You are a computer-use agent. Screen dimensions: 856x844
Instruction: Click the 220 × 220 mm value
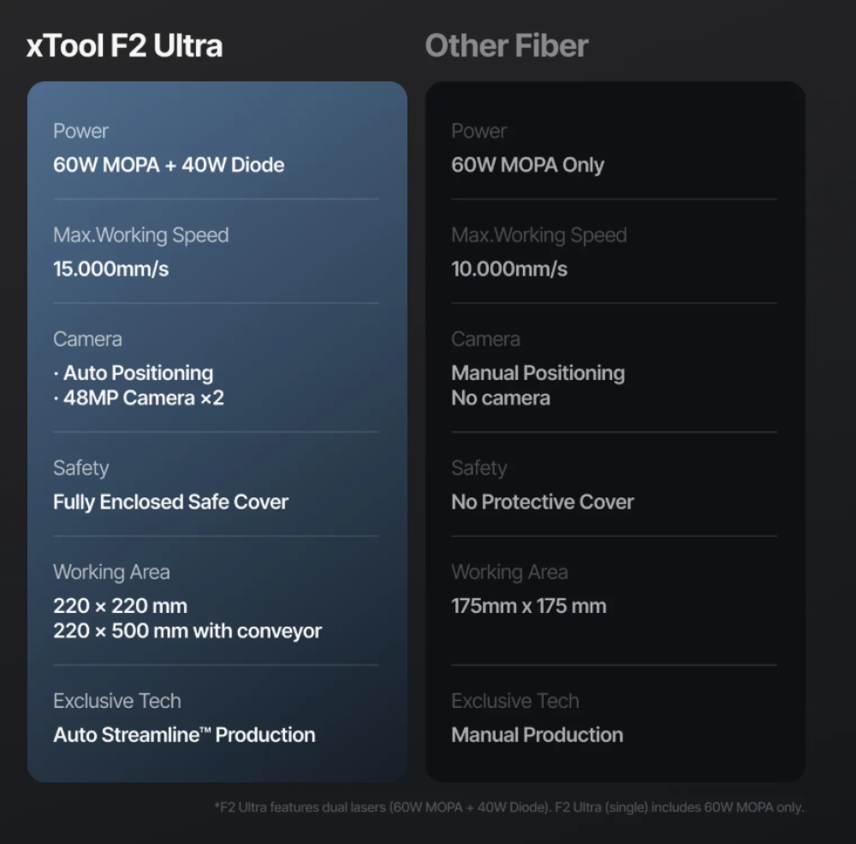click(x=120, y=606)
